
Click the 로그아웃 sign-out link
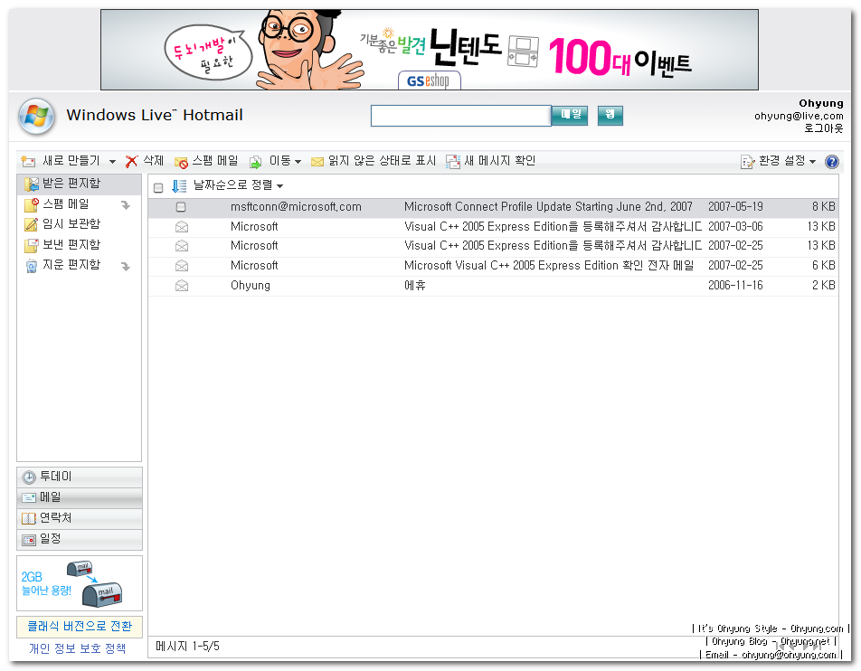tap(823, 128)
